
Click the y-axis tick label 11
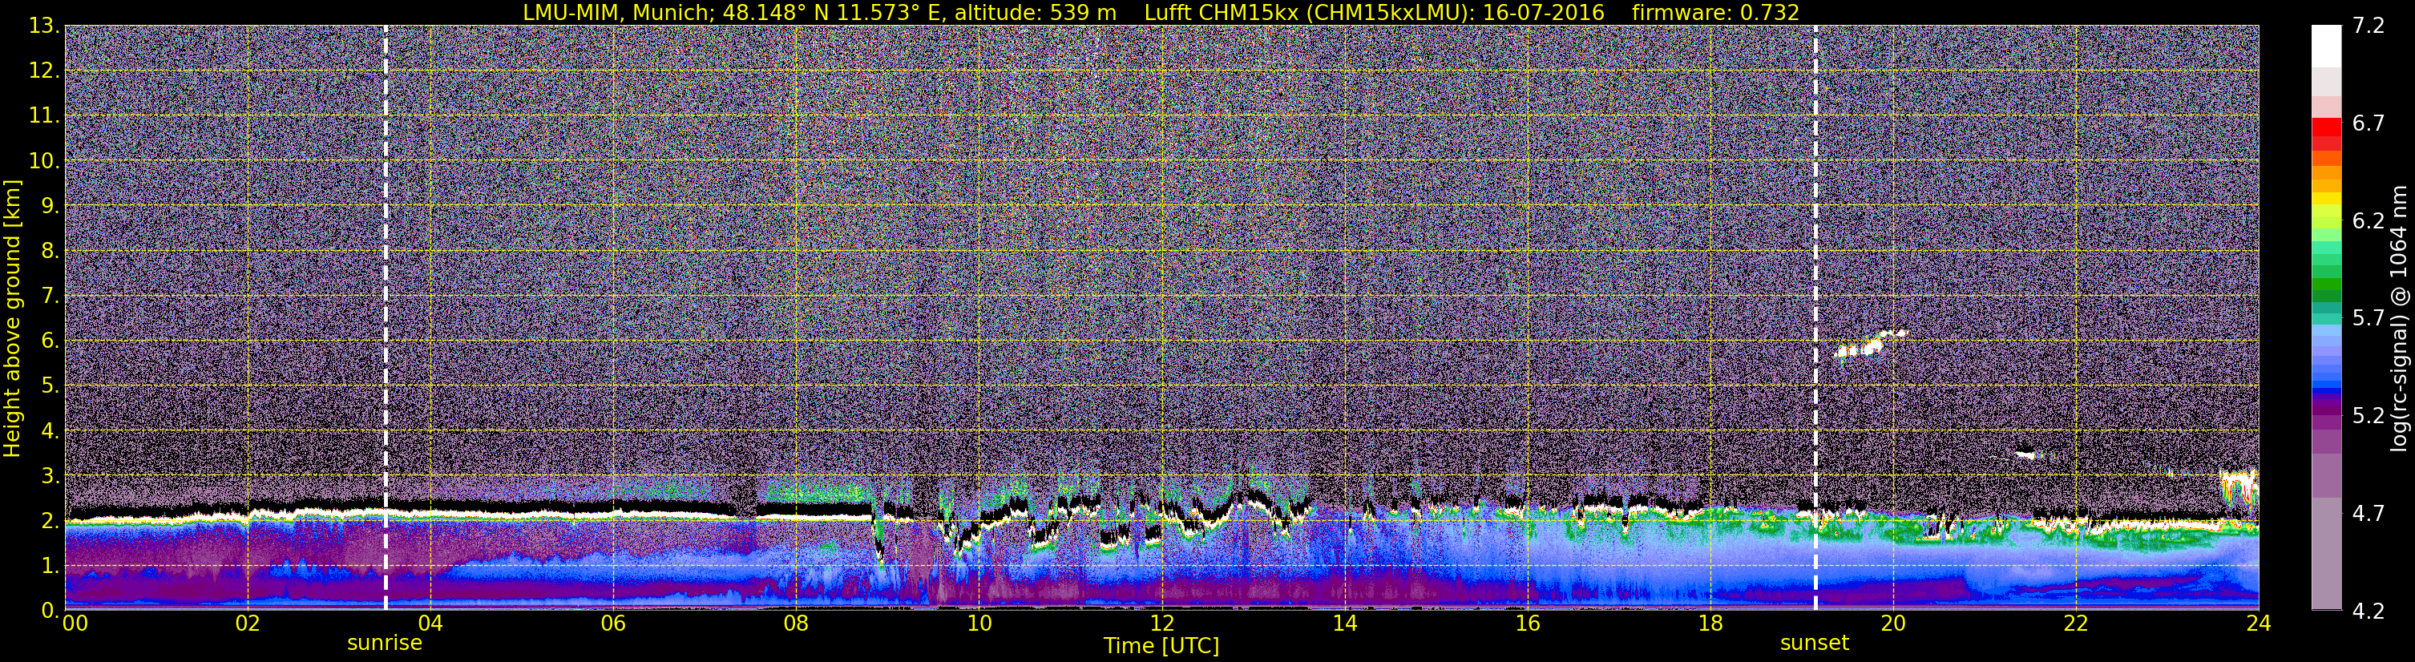coord(43,115)
